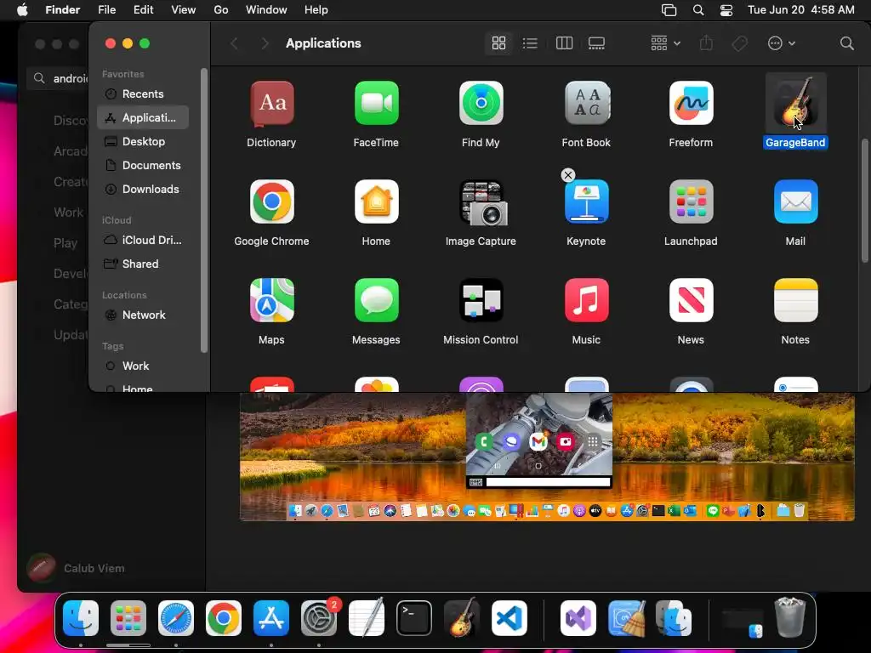
Task: Open the App Store Dock icon
Action: click(271, 618)
